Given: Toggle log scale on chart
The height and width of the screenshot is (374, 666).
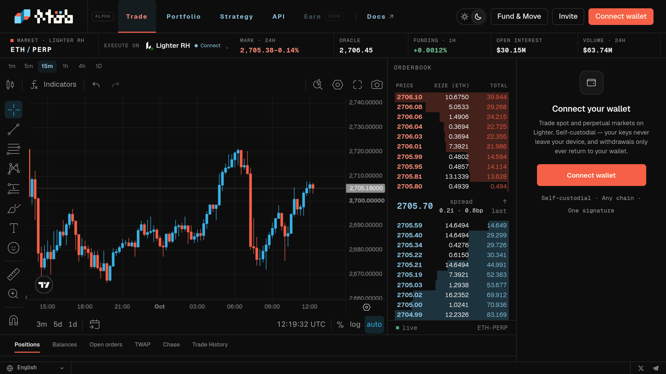Looking at the screenshot, I should coord(355,324).
